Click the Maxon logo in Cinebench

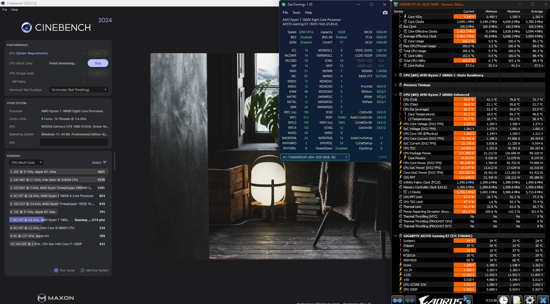[x=56, y=298]
